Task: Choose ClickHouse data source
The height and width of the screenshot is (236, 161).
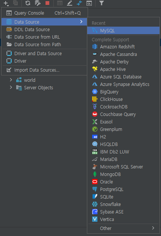Action: [x=123, y=99]
